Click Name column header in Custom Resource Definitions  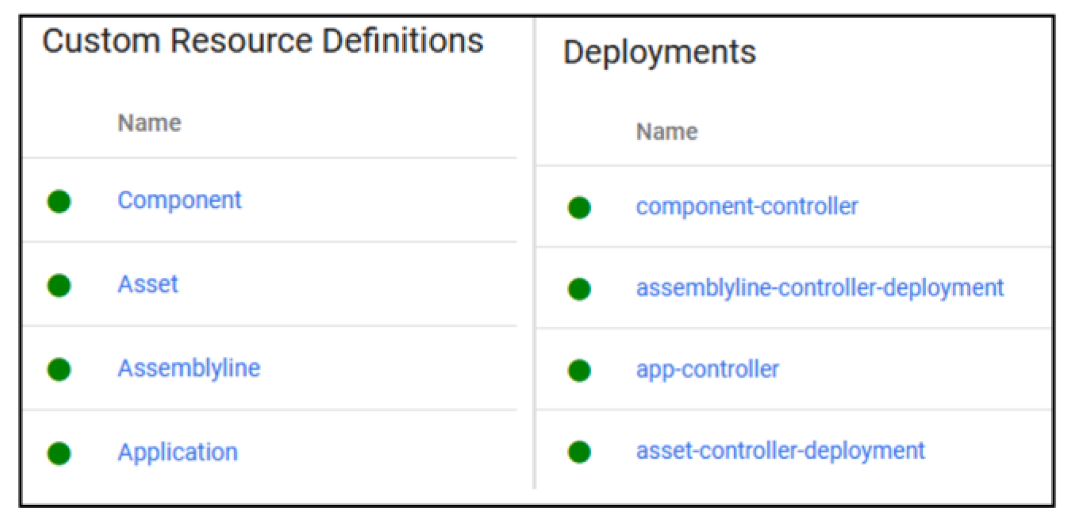pyautogui.click(x=150, y=123)
